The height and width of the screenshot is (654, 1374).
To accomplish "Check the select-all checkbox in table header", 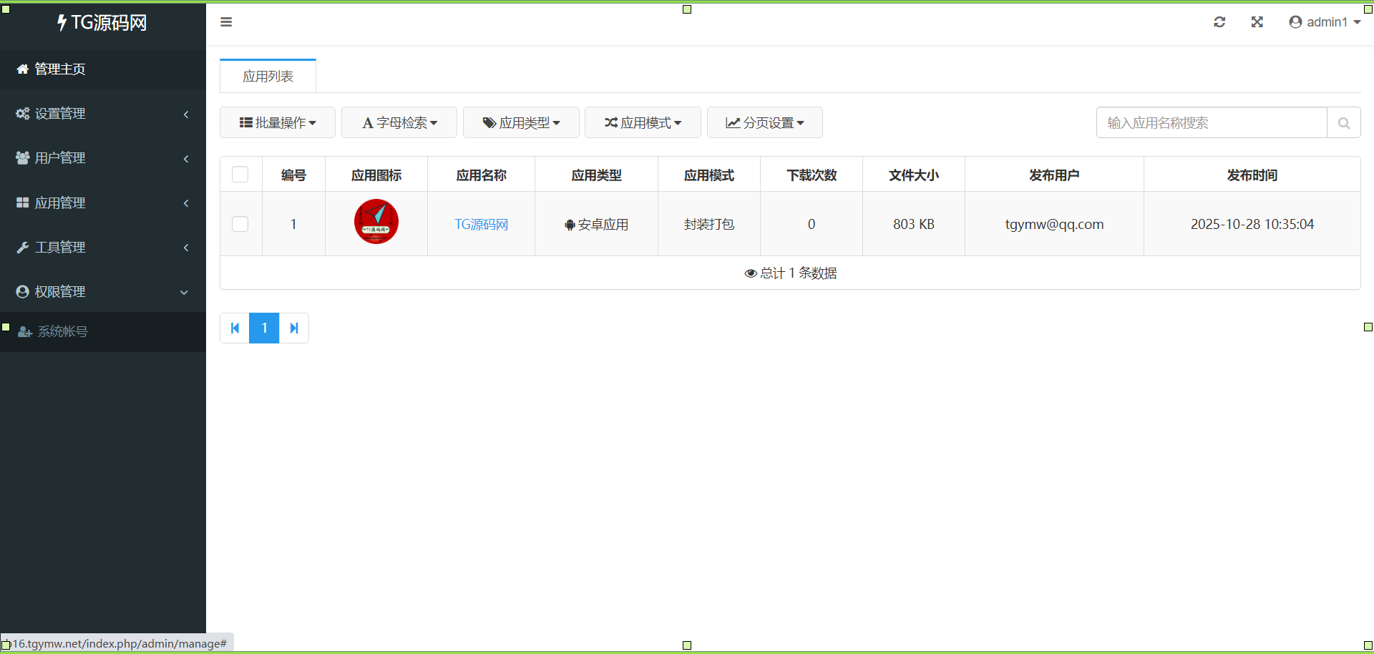I will 240,175.
